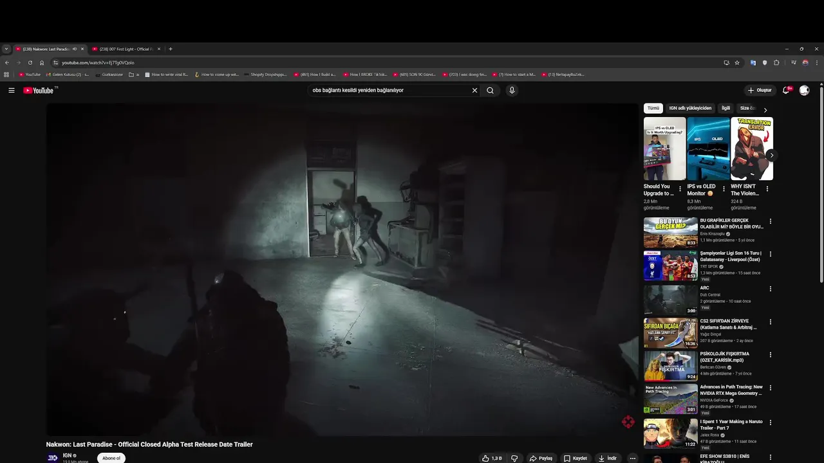Open the notifications bell
This screenshot has height=463, width=824.
786,91
